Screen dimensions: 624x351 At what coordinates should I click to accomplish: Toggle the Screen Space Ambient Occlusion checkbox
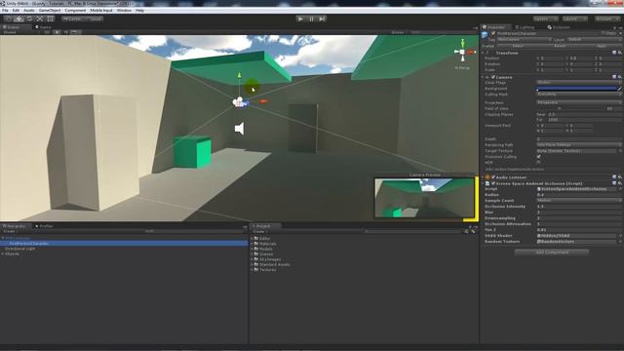coord(493,183)
